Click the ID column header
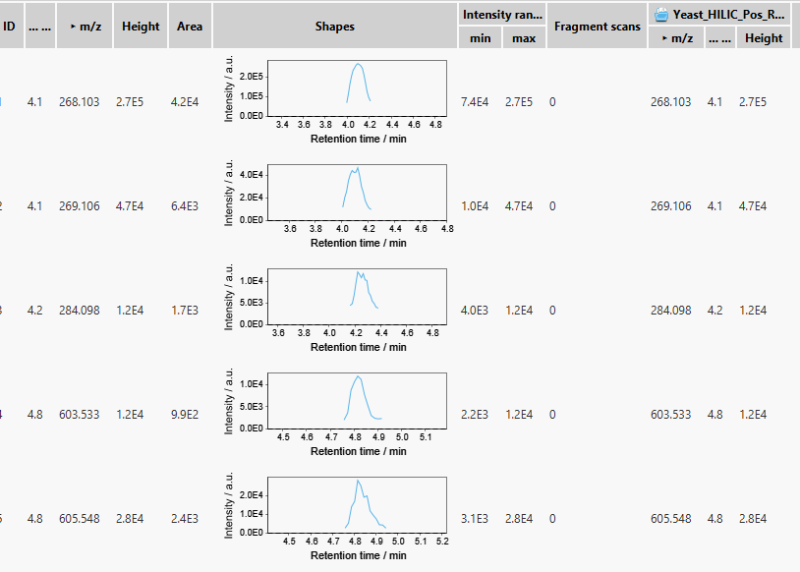The image size is (800, 572). tap(10, 27)
